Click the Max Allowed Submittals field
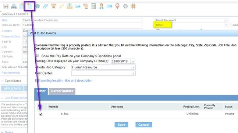Image resolution: width=238 pixels, height=133 pixels. tap(14, 67)
